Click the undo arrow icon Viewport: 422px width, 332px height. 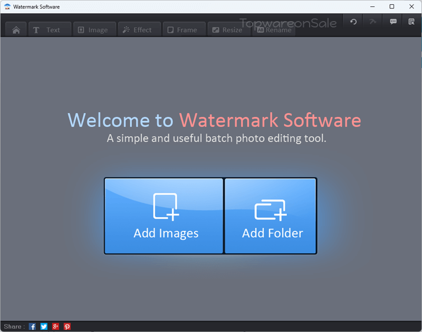click(x=353, y=22)
